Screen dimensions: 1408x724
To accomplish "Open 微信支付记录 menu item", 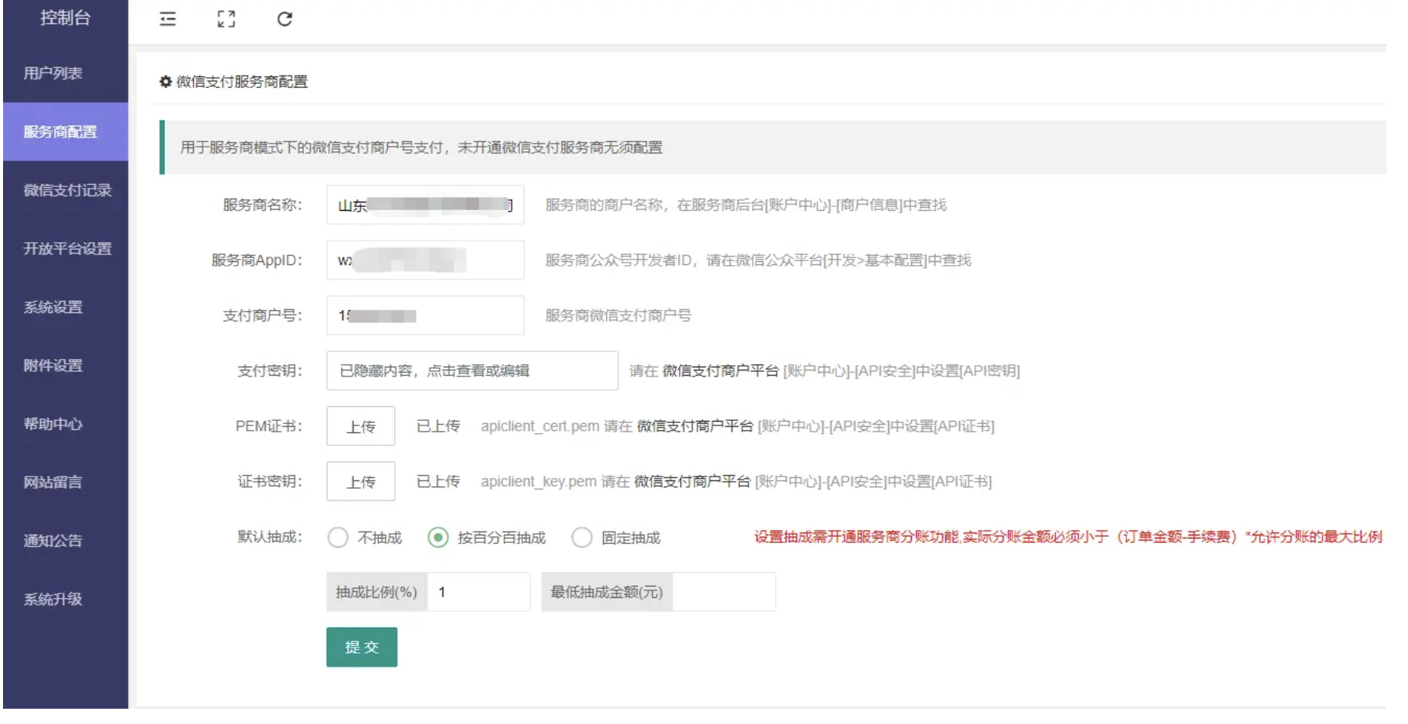I will (x=66, y=190).
